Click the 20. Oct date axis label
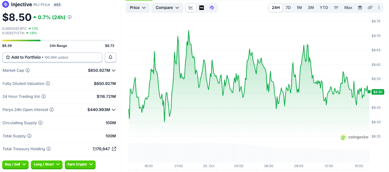389x172 pixels. 209,166
